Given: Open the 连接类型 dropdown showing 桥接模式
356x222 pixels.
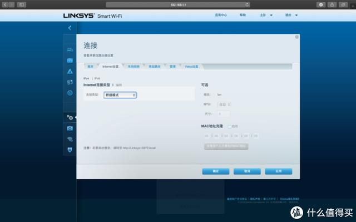Looking at the screenshot, I should 120,95.
